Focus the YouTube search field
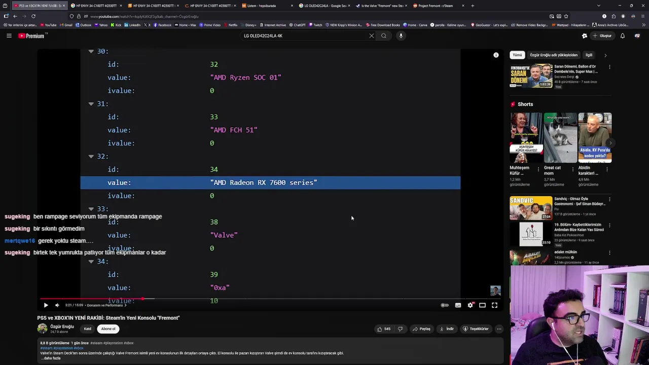The image size is (649, 365). click(304, 35)
